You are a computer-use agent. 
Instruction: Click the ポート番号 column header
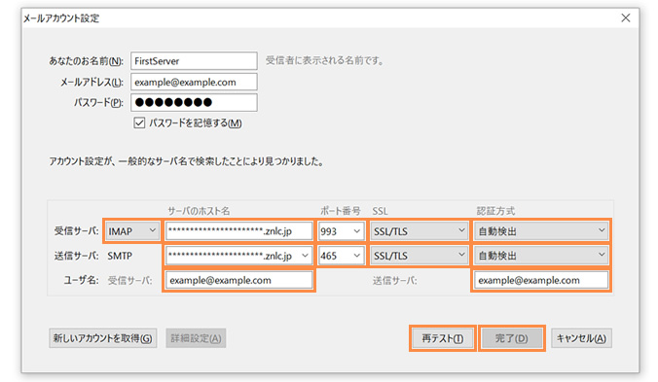point(341,211)
